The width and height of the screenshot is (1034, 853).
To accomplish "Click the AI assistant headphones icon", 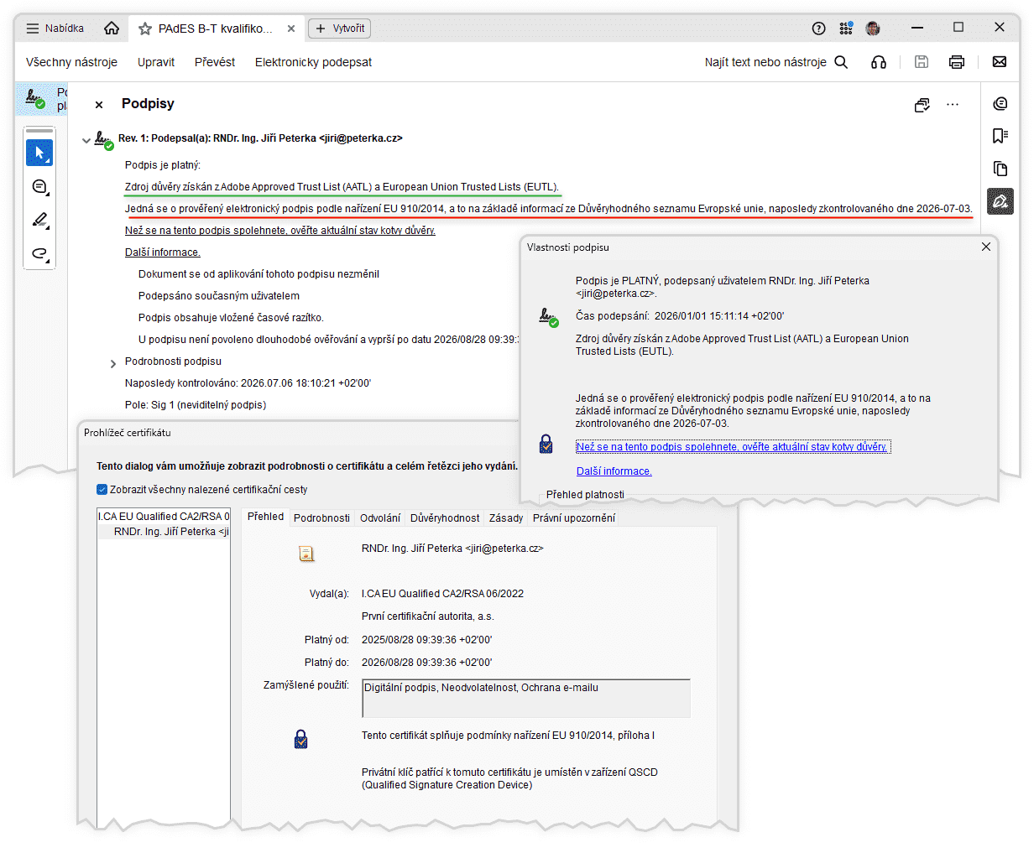I will [x=879, y=62].
